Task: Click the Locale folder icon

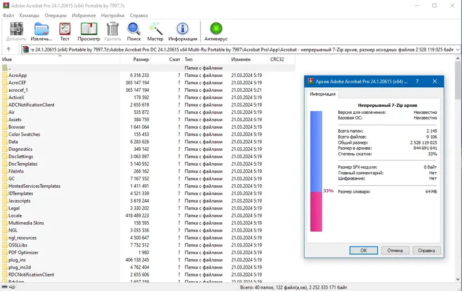Action: pyautogui.click(x=5, y=215)
